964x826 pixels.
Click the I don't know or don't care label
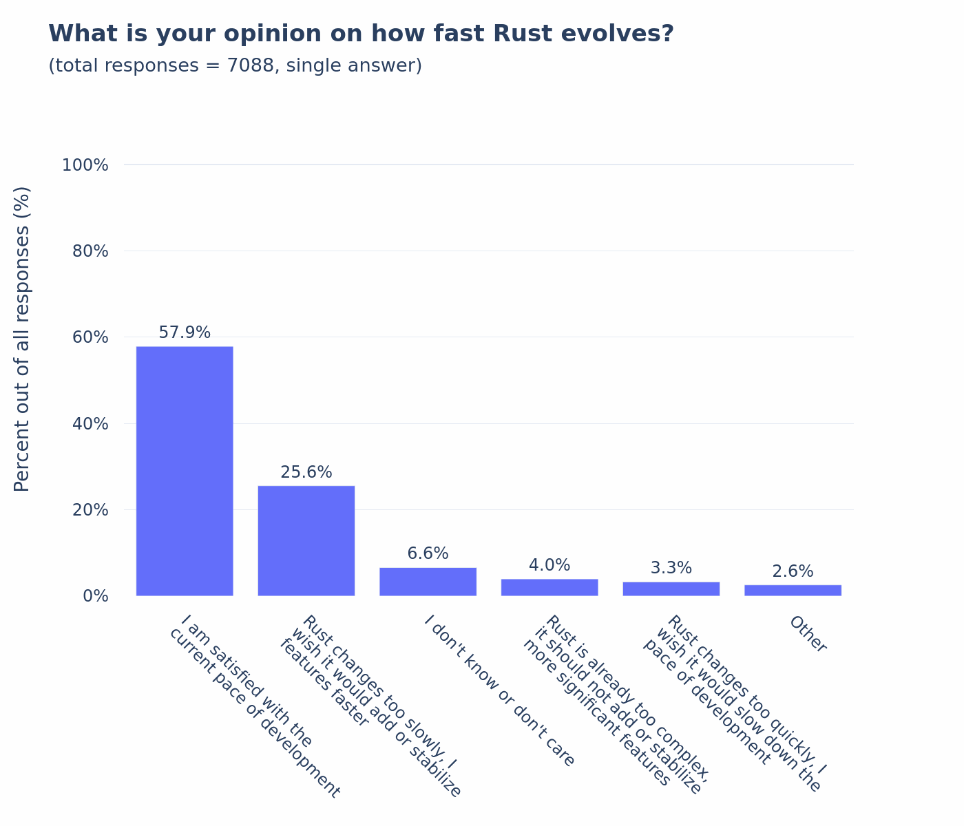click(x=499, y=691)
